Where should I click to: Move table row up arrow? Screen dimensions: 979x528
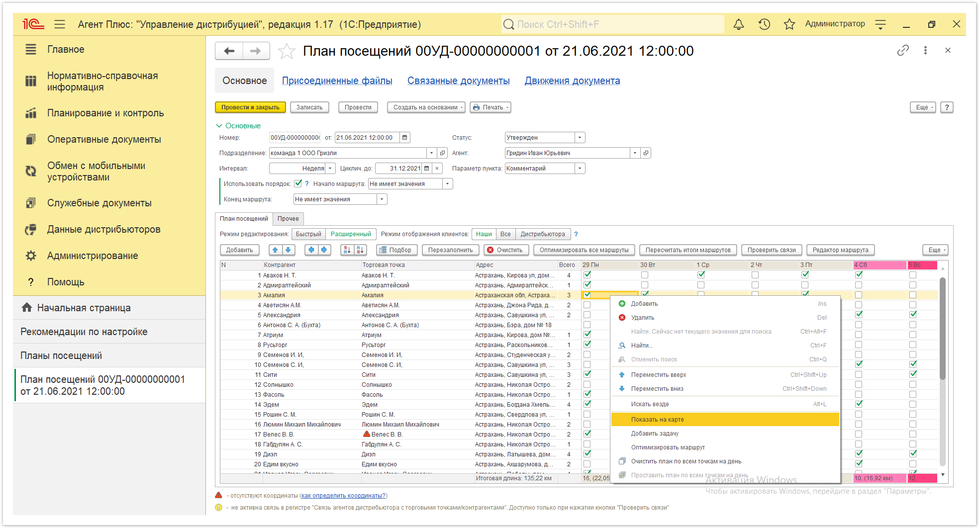tap(276, 250)
